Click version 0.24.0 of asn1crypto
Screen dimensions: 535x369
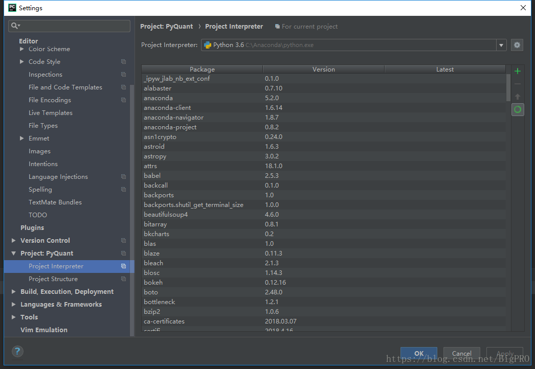pyautogui.click(x=274, y=137)
